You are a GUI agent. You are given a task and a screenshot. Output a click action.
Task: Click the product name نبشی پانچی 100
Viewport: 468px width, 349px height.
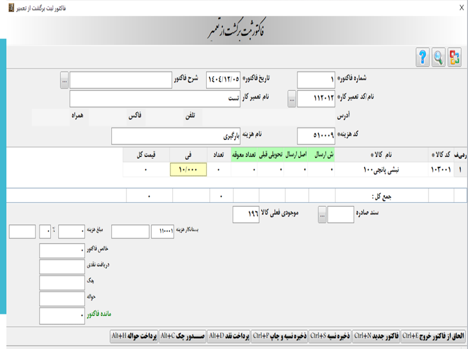tap(381, 169)
